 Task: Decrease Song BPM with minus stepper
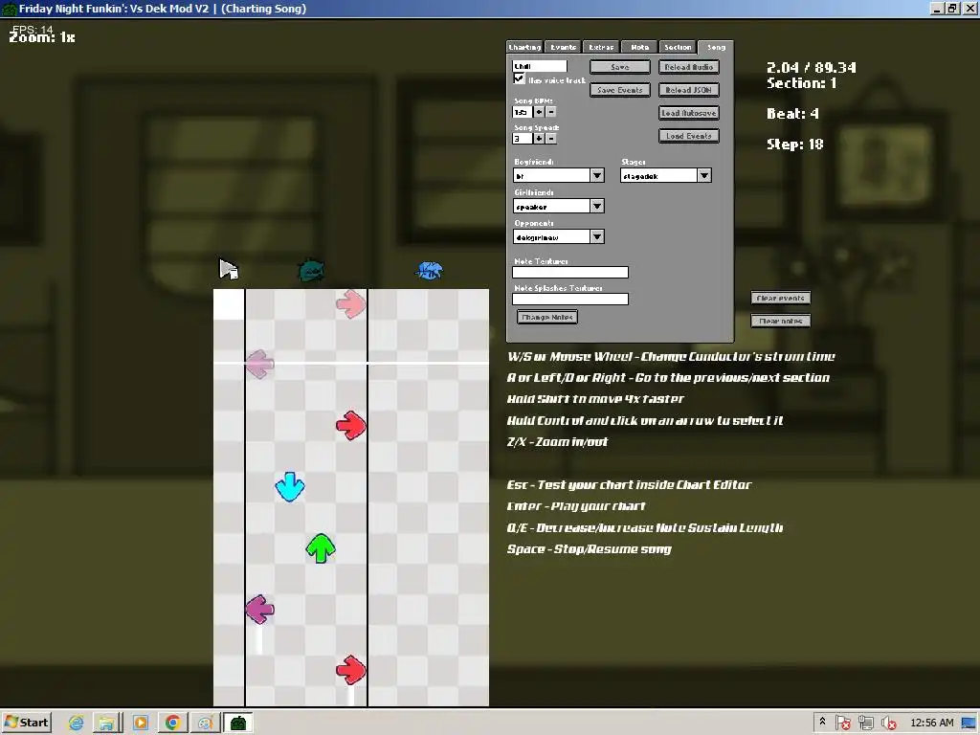[x=550, y=112]
